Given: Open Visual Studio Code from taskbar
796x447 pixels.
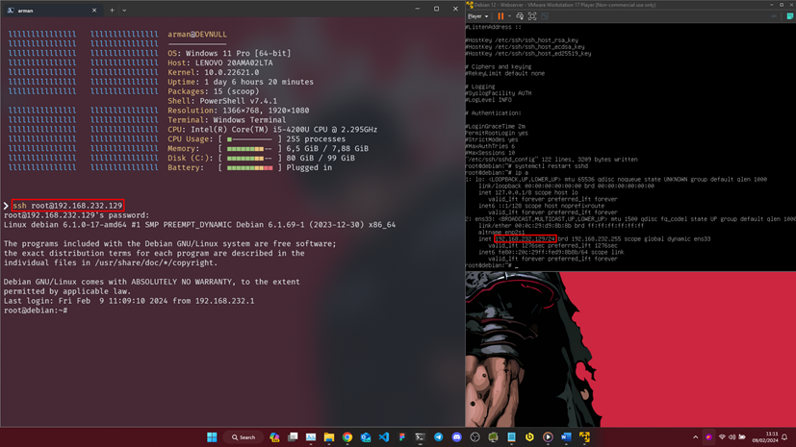Looking at the screenshot, I should pyautogui.click(x=384, y=437).
